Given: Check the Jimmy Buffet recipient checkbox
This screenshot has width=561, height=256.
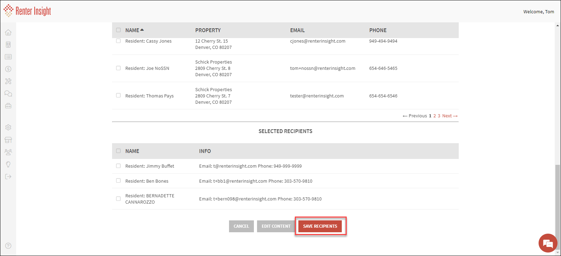Looking at the screenshot, I should (x=118, y=166).
